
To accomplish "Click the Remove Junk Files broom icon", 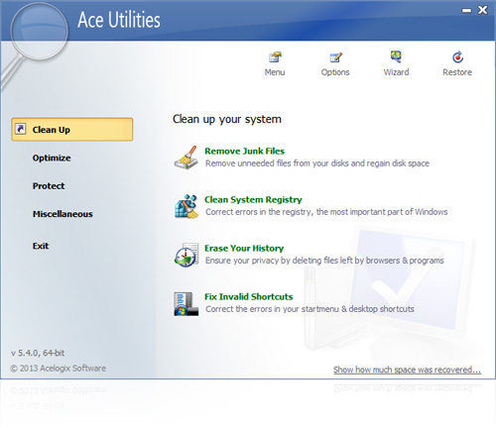I will [186, 158].
